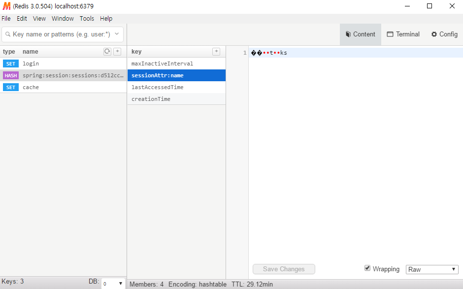
Task: Switch to the Terminal tab
Action: point(403,34)
